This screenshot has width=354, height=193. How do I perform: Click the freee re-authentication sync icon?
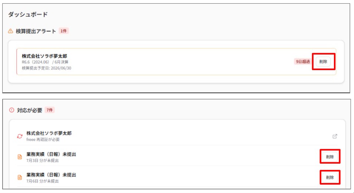pyautogui.click(x=20, y=136)
